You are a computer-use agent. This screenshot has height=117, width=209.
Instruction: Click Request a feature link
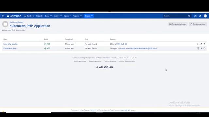[95, 61]
